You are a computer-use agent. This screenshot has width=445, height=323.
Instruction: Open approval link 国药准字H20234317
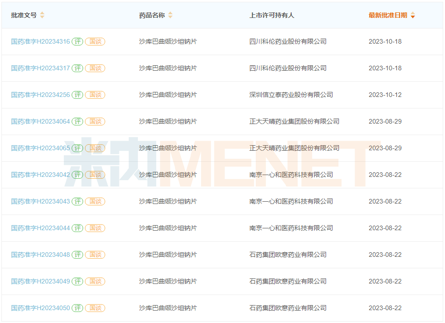(40, 68)
